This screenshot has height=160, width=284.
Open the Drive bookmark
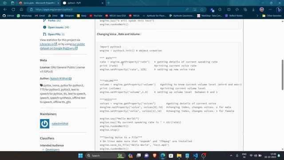click(53, 16)
